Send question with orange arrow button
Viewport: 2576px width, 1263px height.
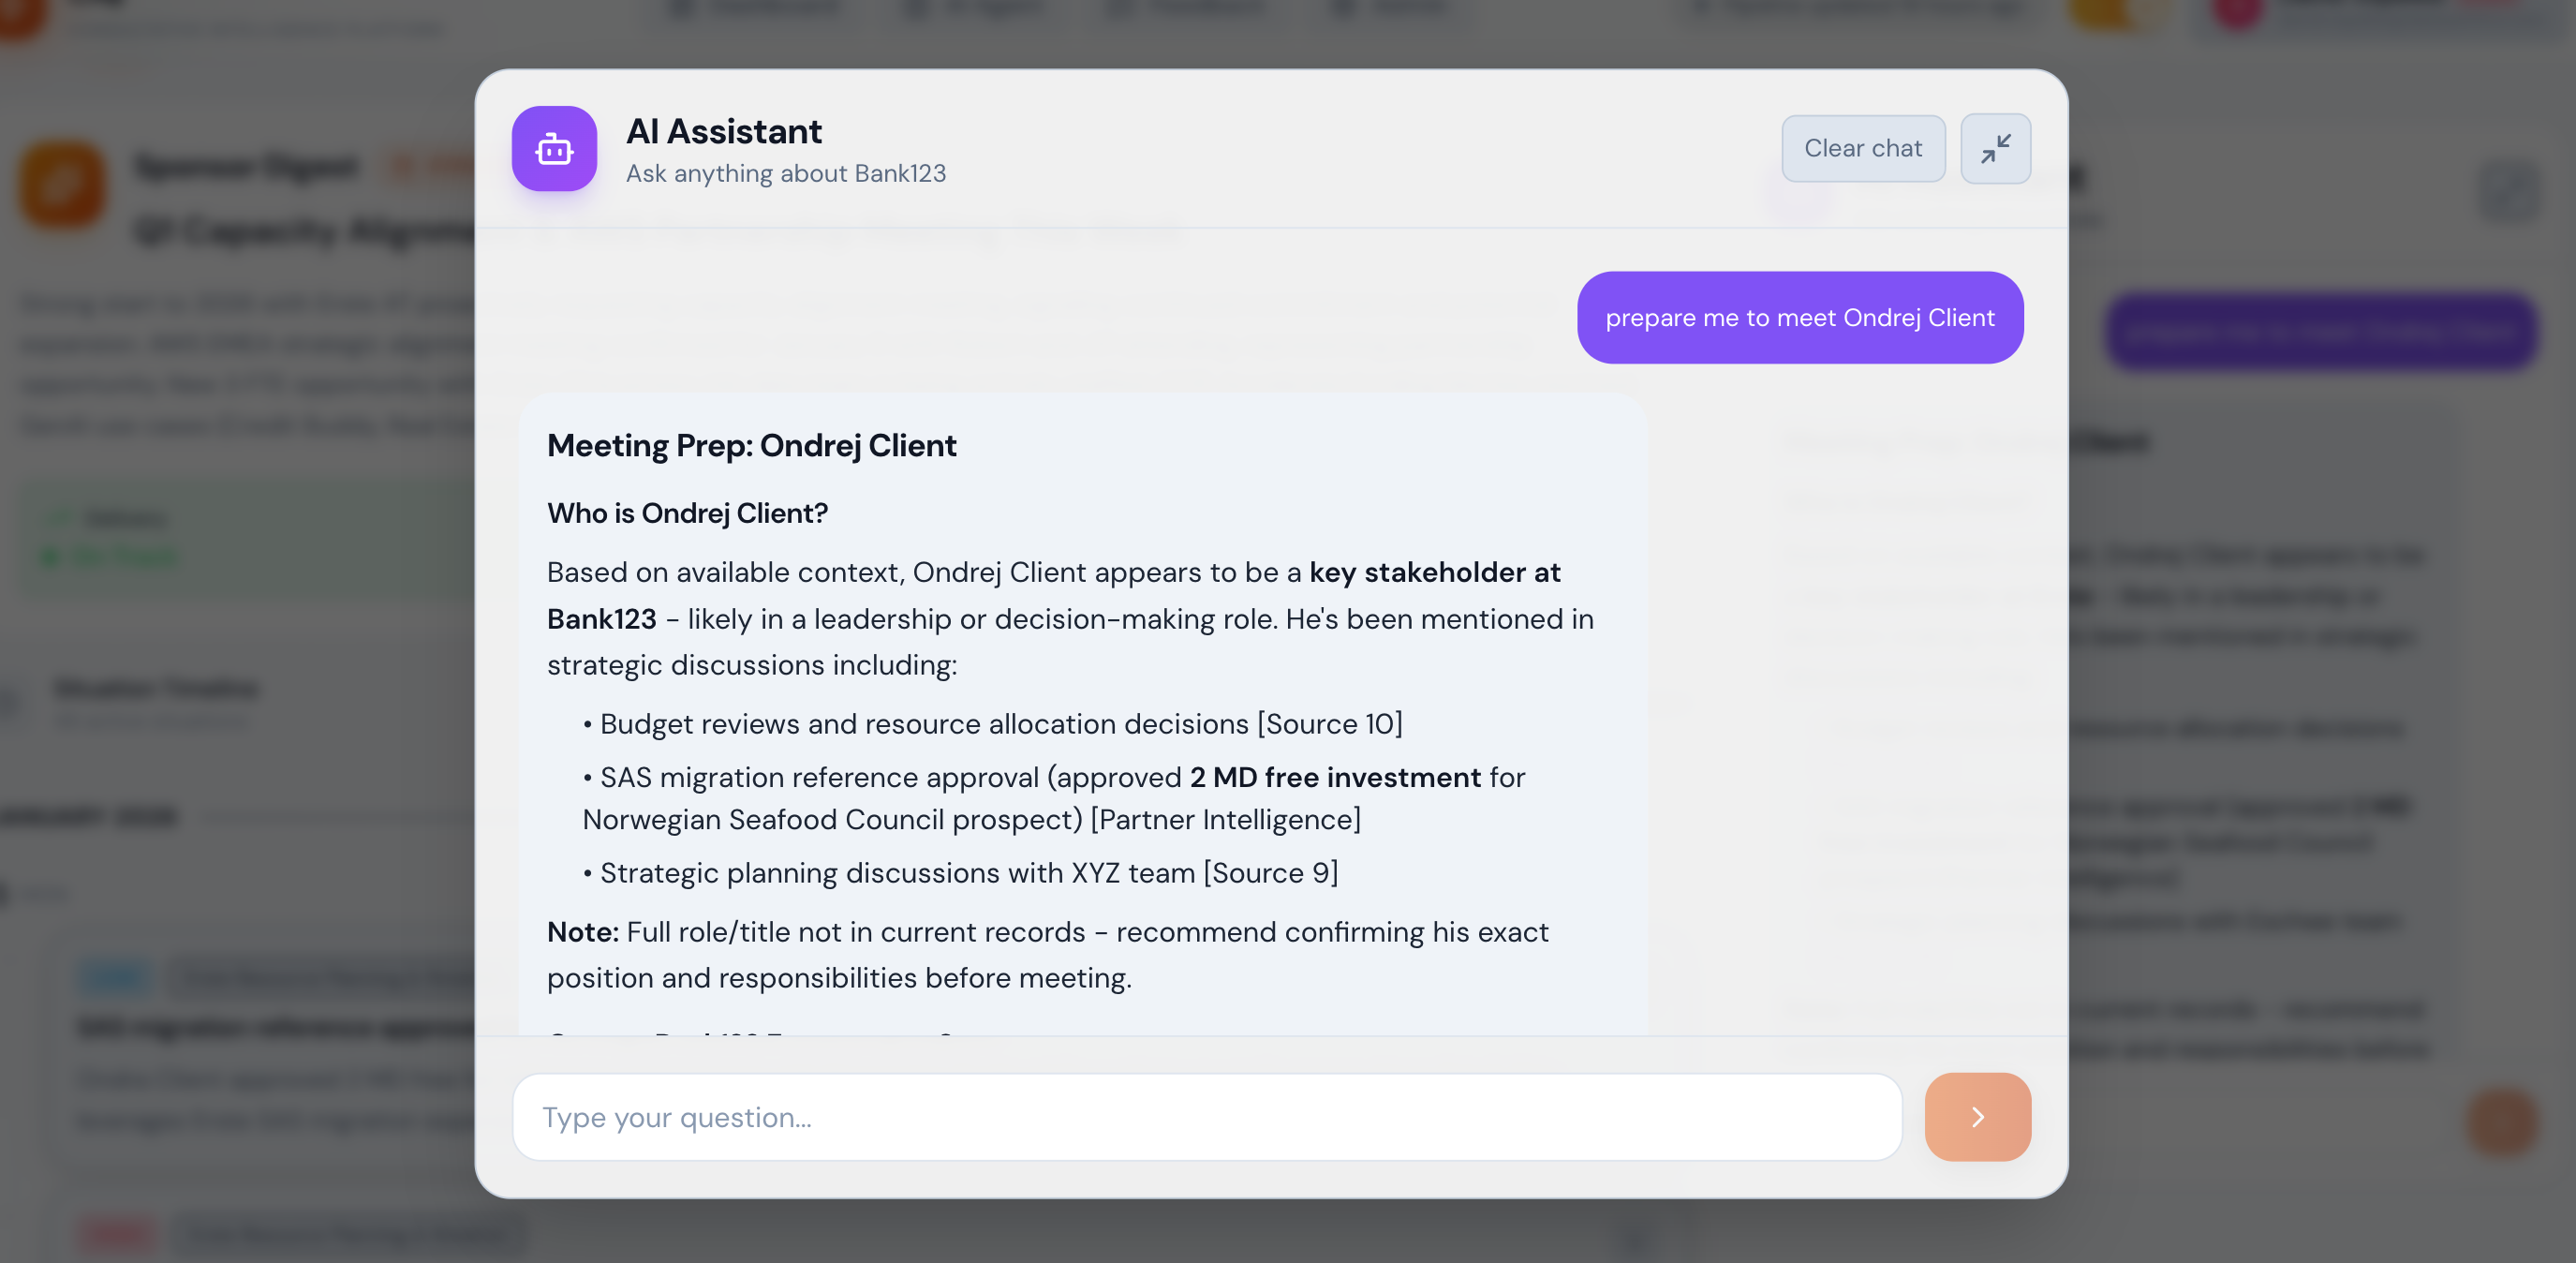click(1977, 1117)
